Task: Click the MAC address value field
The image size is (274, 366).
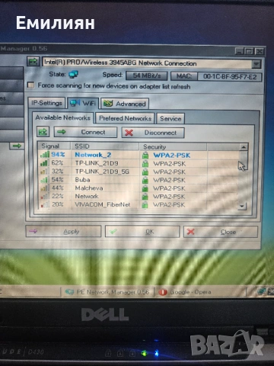Action: click(x=230, y=77)
